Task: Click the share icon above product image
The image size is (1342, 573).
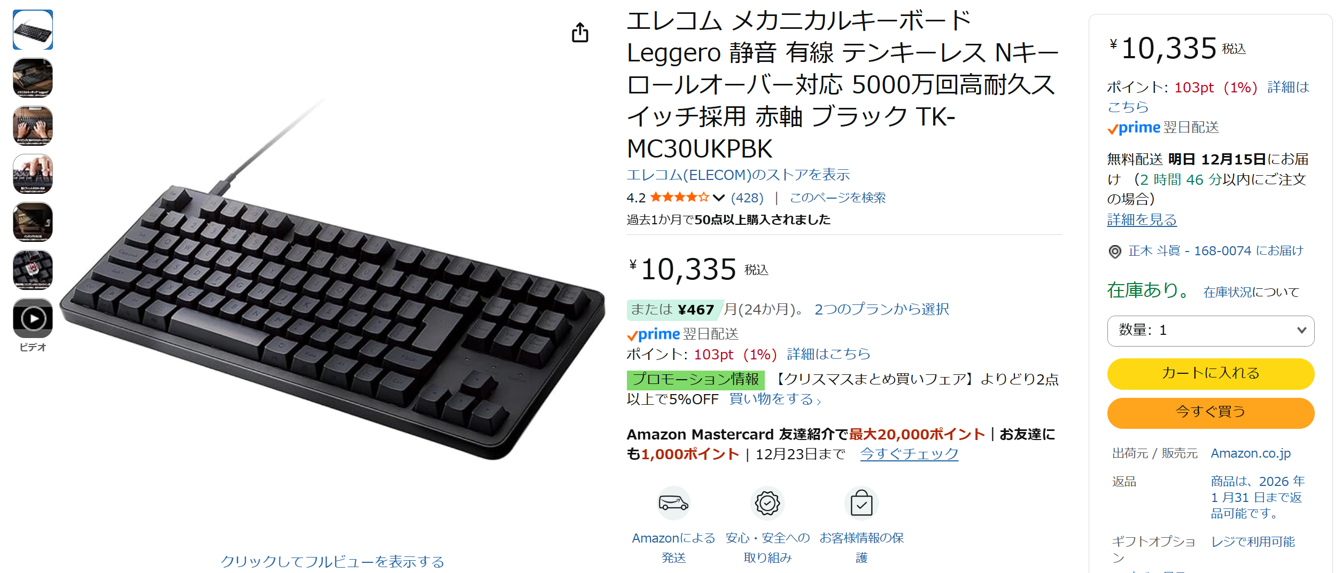Action: tap(580, 33)
